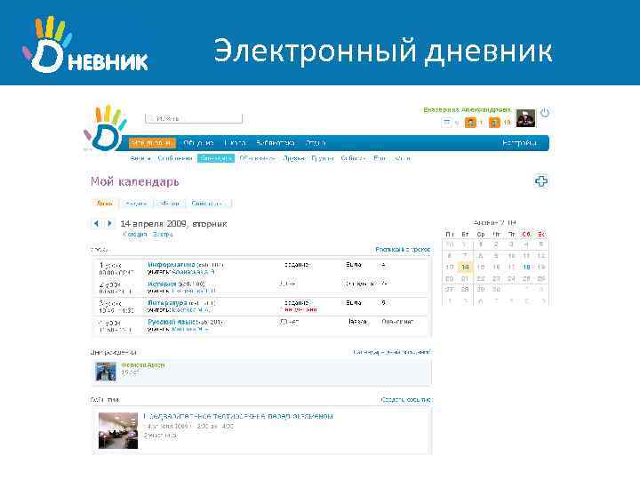640x480 pixels.
Task: Open the calendar notifications icon in header
Action: 447,122
